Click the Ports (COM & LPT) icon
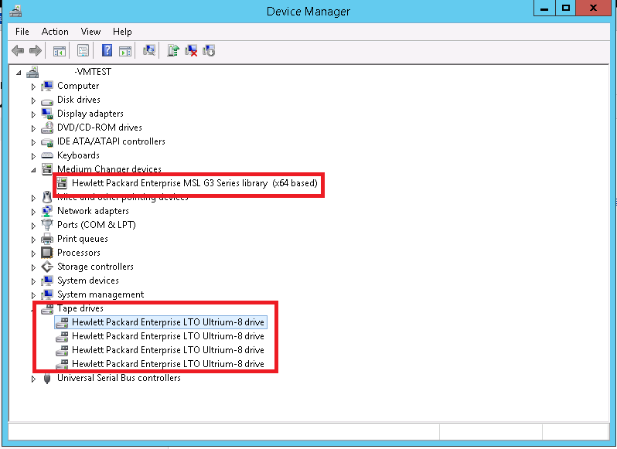Screen dimensions: 617x449 click(x=47, y=225)
